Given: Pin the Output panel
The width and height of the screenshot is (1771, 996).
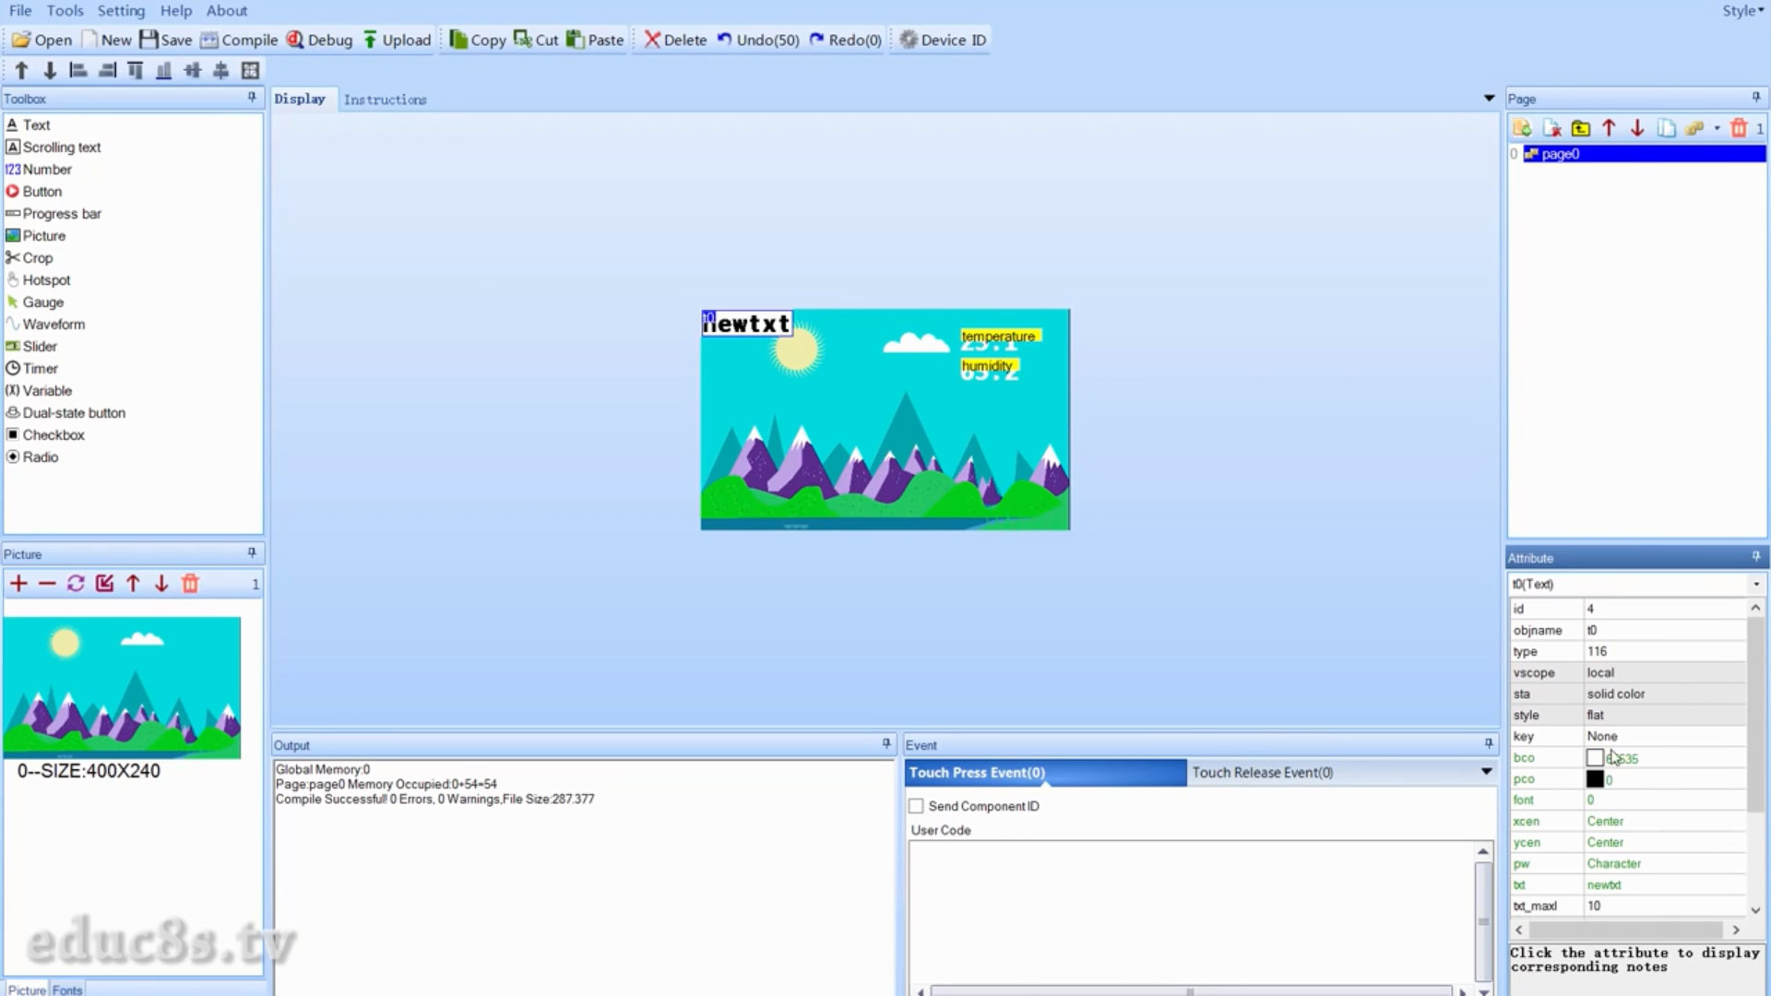Looking at the screenshot, I should click(886, 743).
